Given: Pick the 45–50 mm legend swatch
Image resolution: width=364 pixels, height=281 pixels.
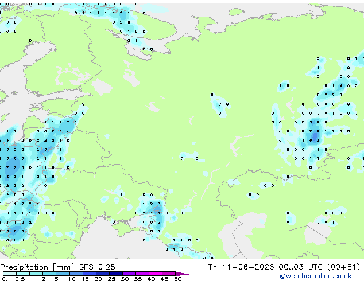Looking at the screenshot, I should (169, 274).
